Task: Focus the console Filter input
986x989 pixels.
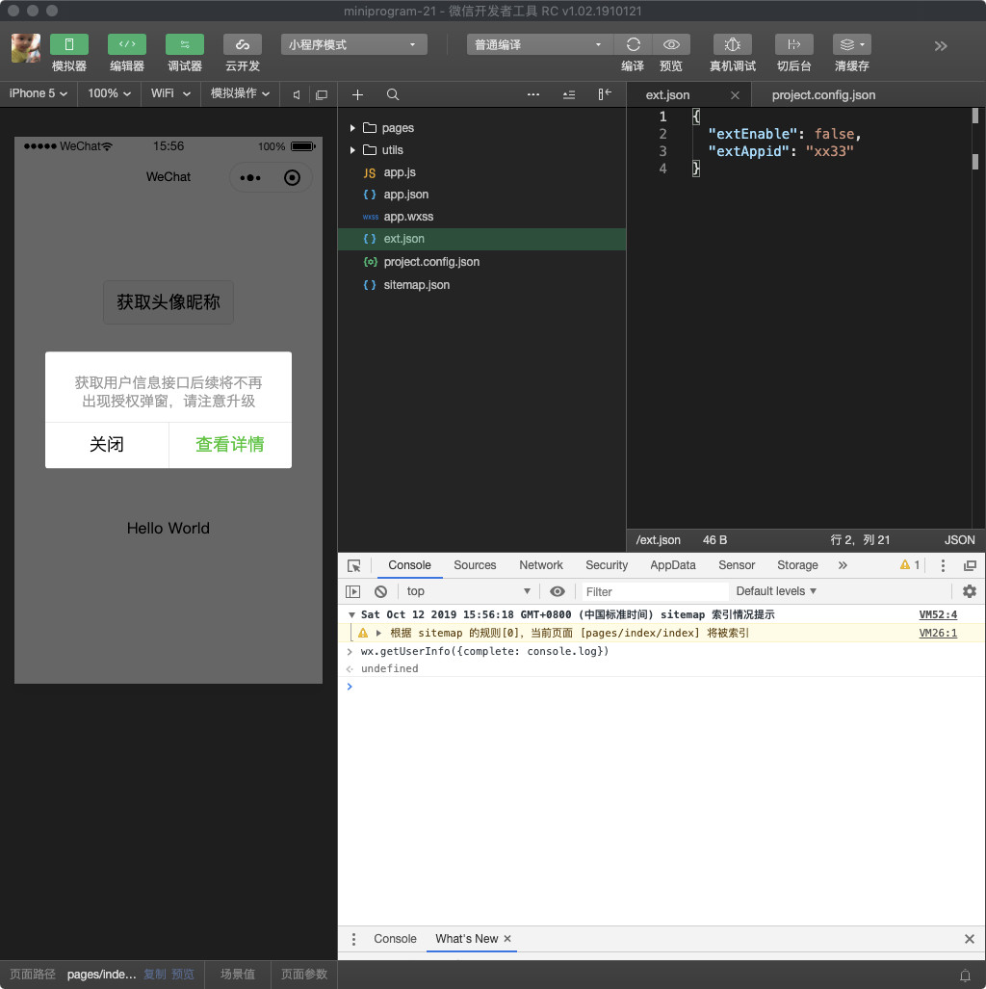Action: (x=654, y=591)
